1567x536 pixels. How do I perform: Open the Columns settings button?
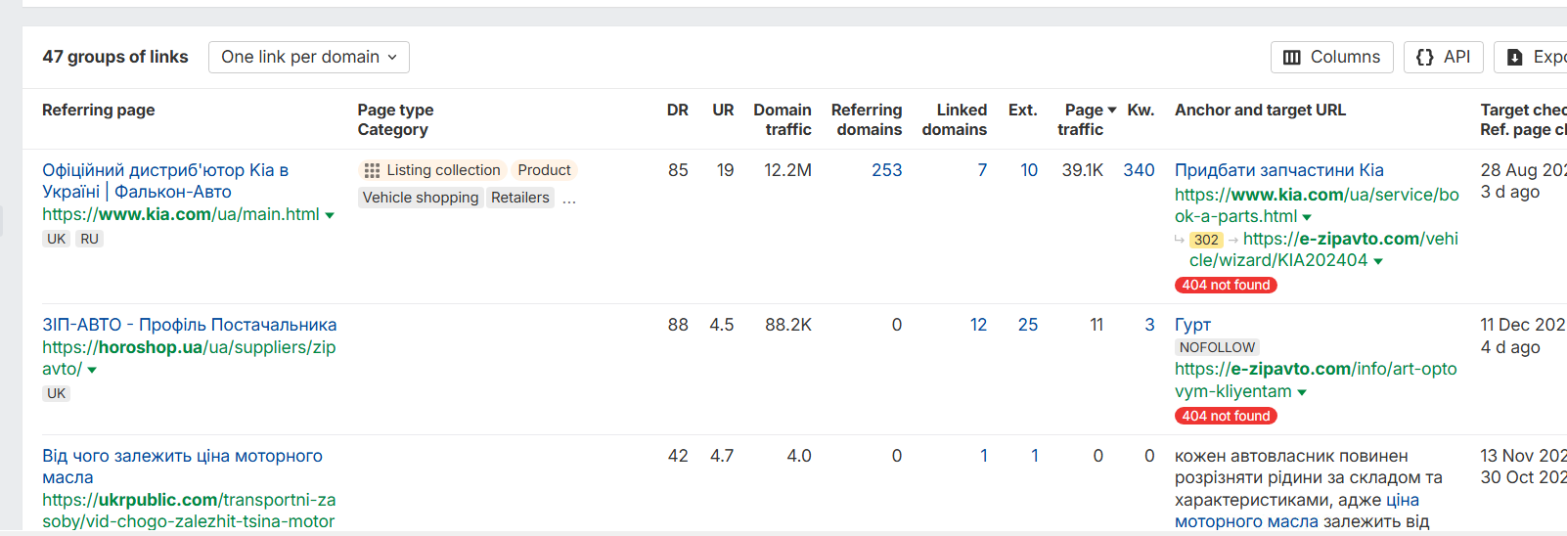tap(1331, 57)
